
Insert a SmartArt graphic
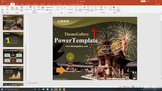pyautogui.click(x=39, y=8)
